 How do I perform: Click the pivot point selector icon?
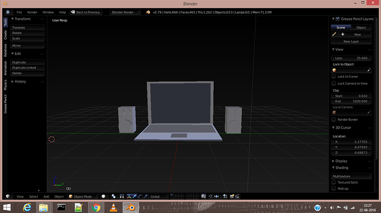(x=114, y=196)
